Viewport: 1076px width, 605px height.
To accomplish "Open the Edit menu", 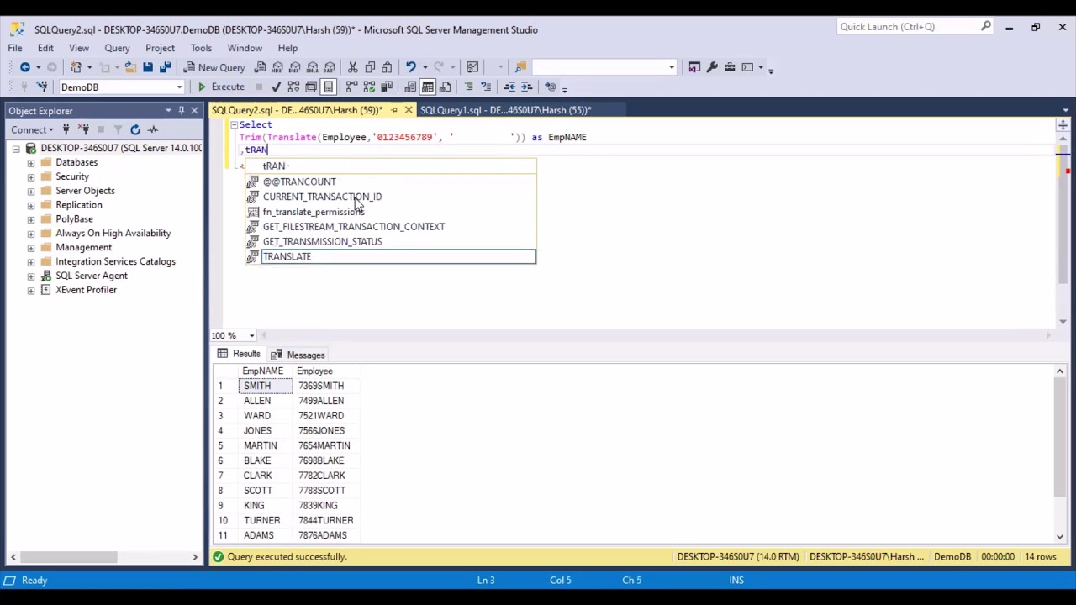I will [x=45, y=48].
